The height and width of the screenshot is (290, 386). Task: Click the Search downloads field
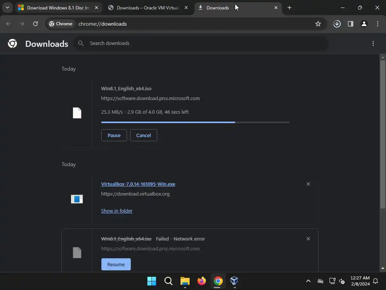coord(201,43)
